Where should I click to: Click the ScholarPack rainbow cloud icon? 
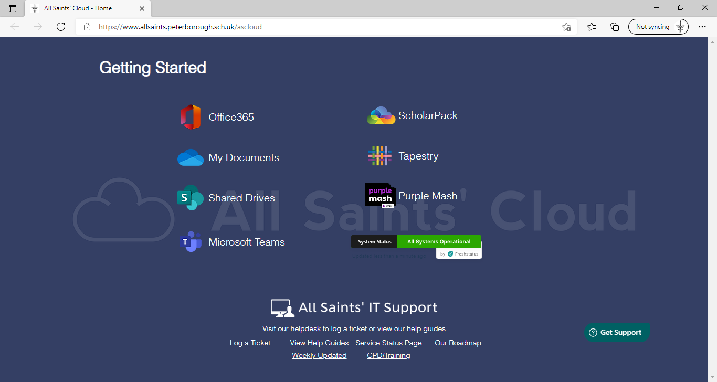(381, 115)
